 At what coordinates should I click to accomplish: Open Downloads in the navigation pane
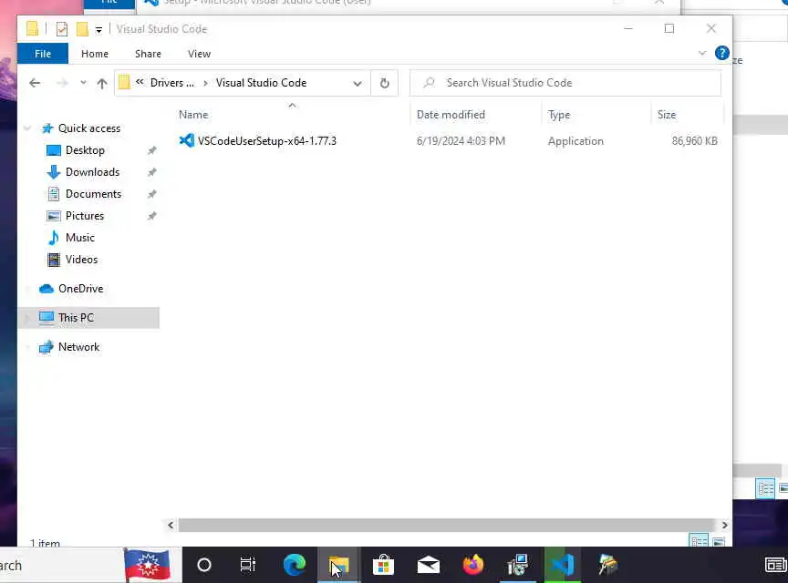coord(92,172)
